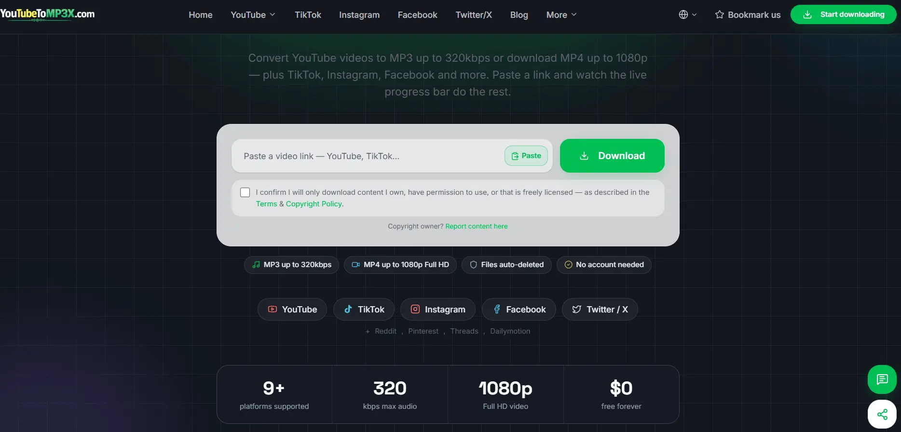Open the Terms link
The image size is (901, 432).
(x=266, y=204)
